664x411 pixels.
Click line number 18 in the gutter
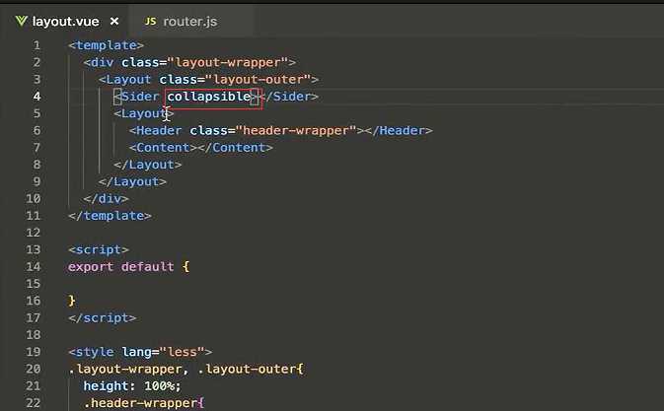pyautogui.click(x=33, y=335)
